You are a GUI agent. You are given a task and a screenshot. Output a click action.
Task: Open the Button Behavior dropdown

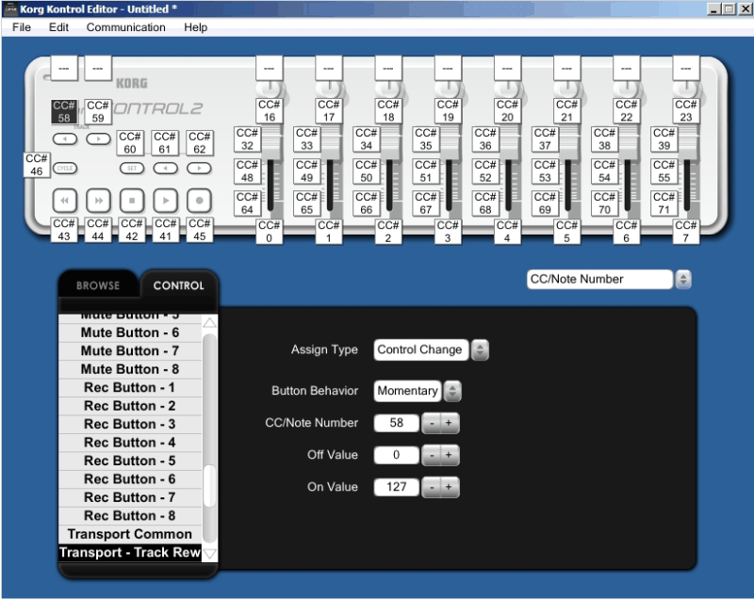(452, 391)
